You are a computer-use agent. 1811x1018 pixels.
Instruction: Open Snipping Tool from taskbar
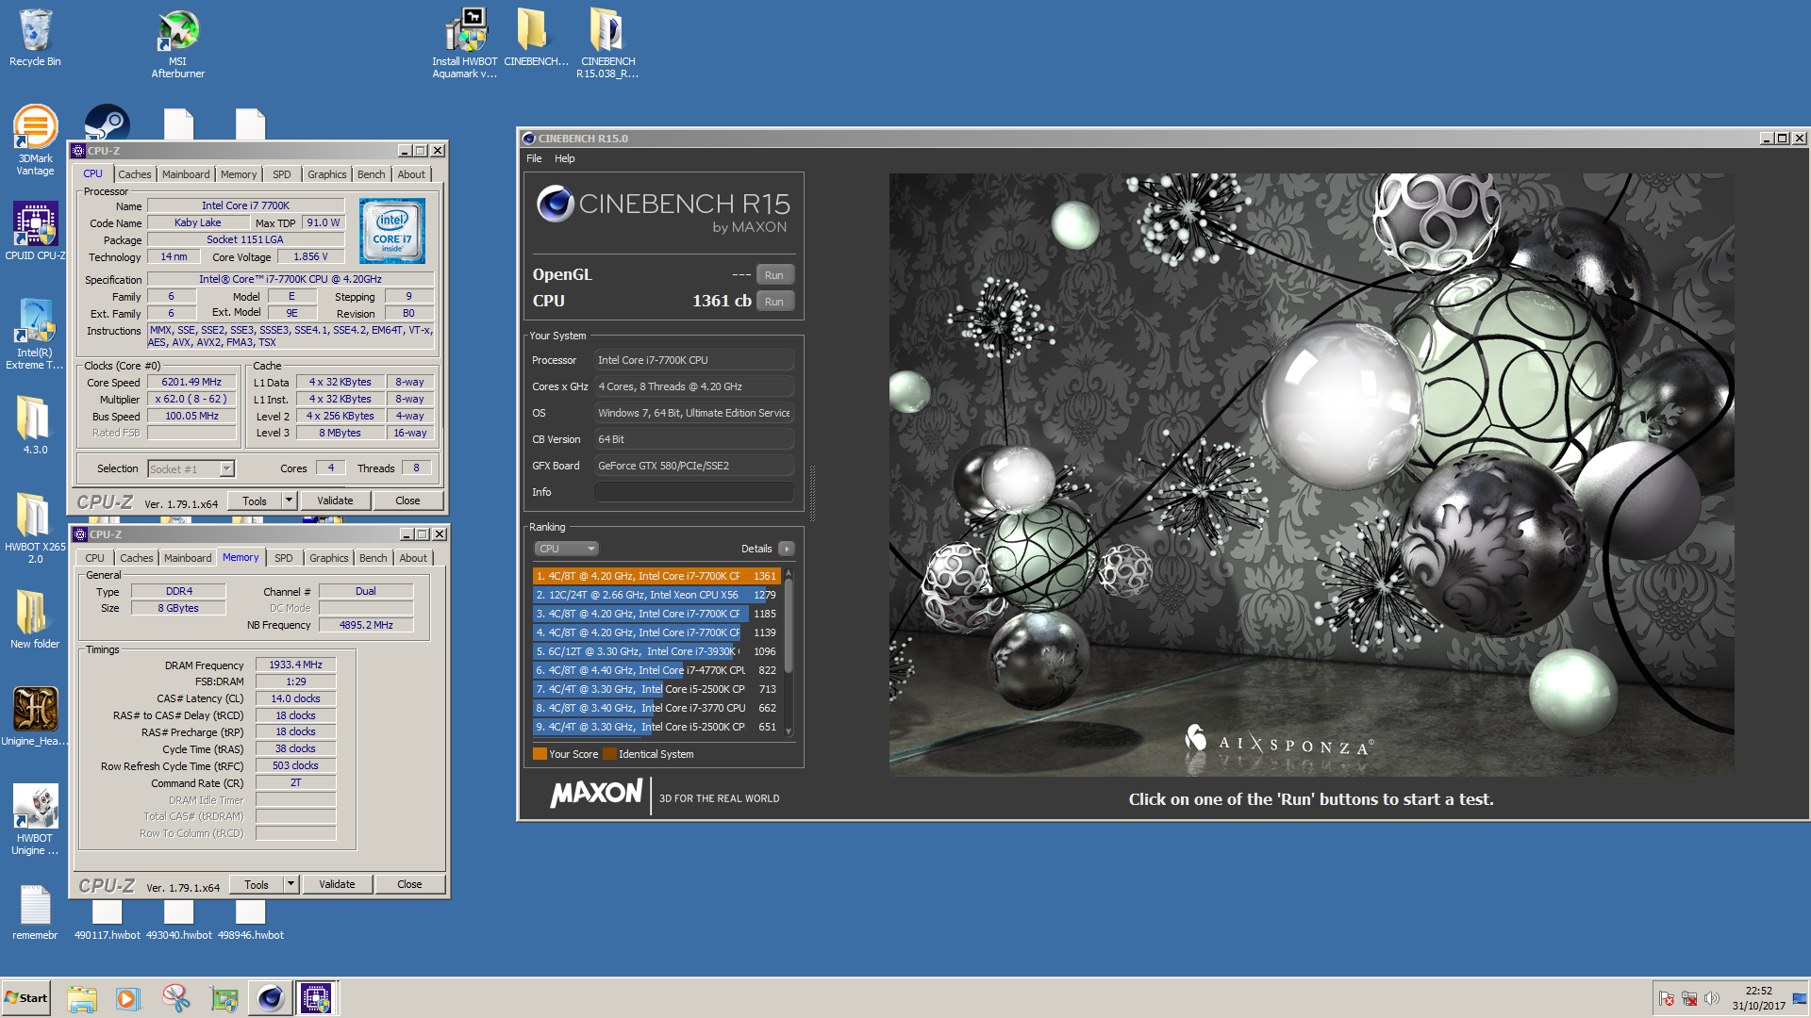coord(175,998)
